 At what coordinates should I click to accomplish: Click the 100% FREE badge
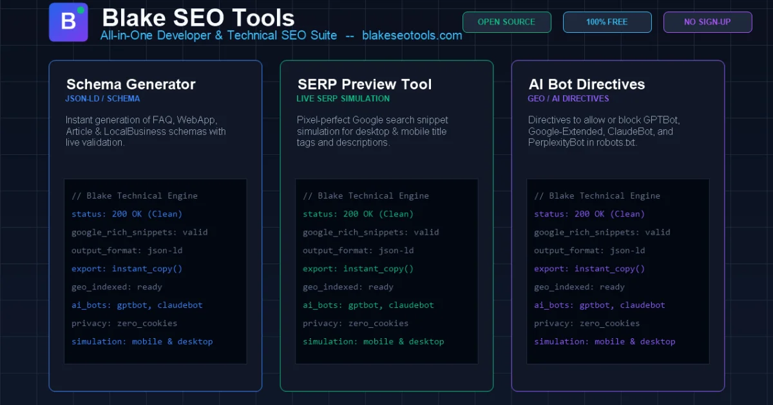607,22
